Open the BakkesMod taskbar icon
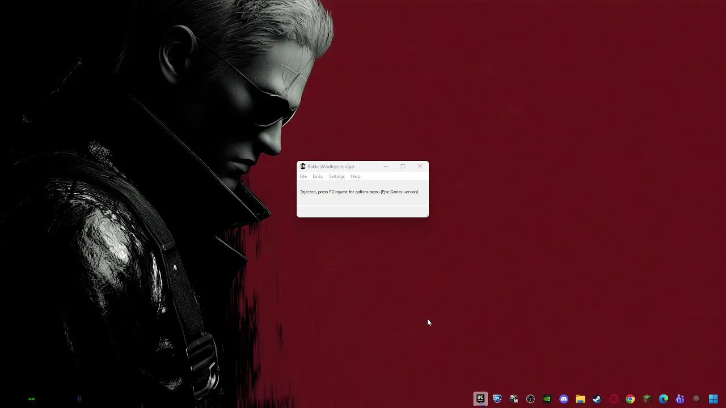Image resolution: width=726 pixels, height=408 pixels. pyautogui.click(x=514, y=399)
